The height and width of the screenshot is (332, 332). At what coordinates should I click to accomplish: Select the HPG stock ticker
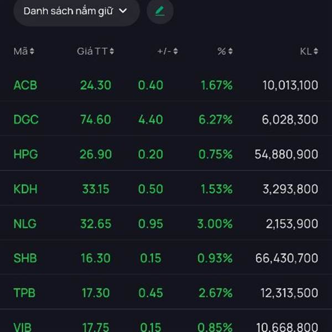tap(25, 154)
